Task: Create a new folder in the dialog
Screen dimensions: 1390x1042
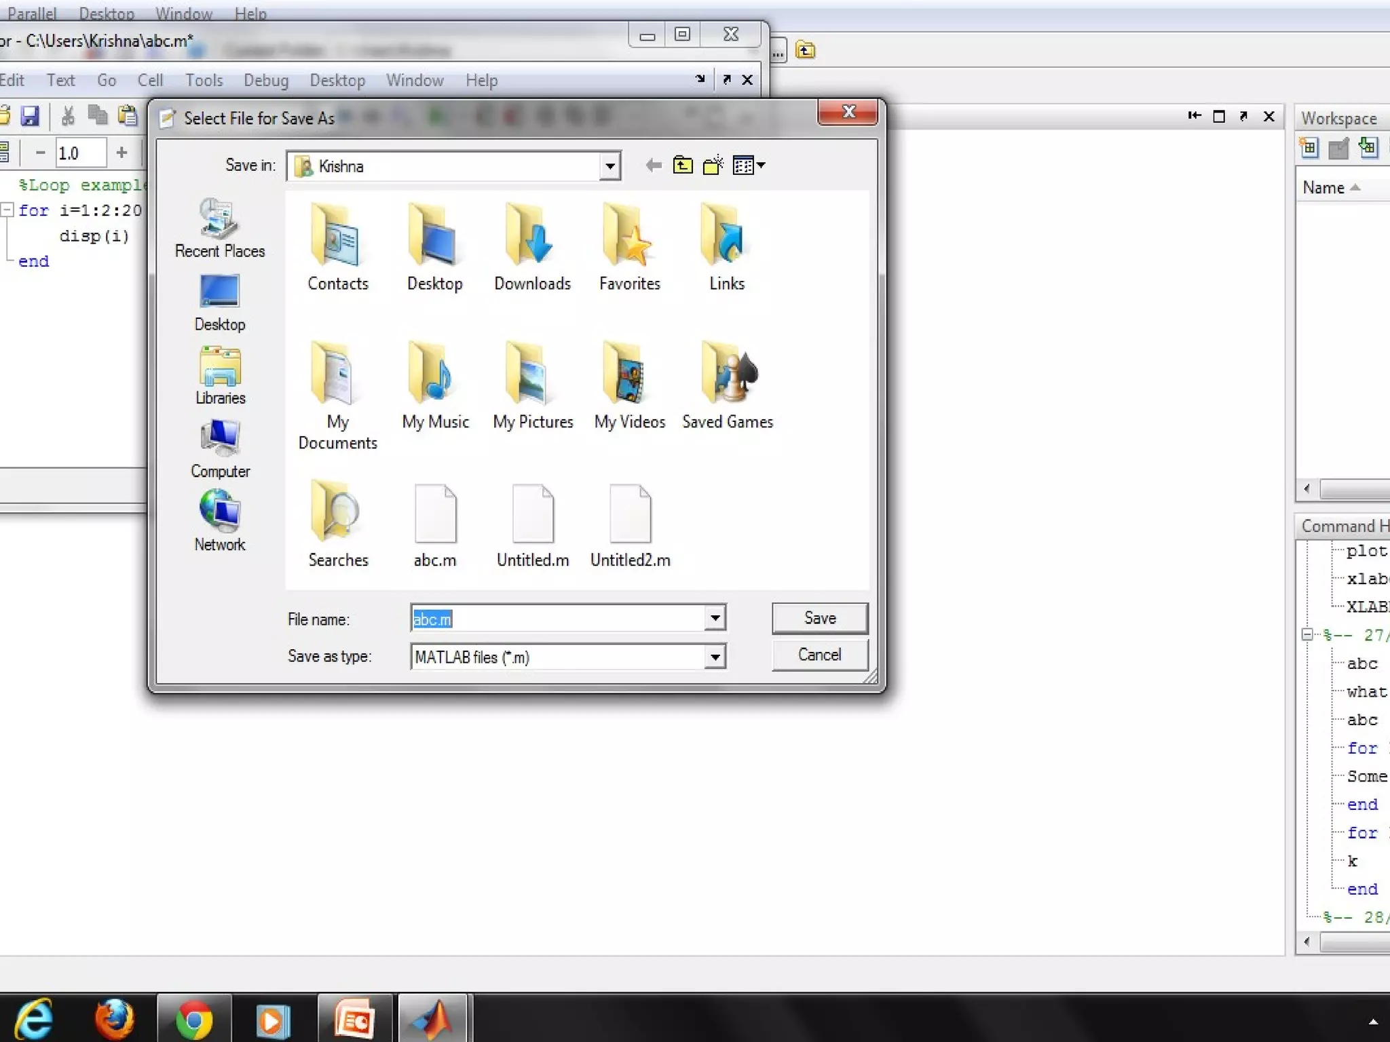Action: click(x=713, y=166)
